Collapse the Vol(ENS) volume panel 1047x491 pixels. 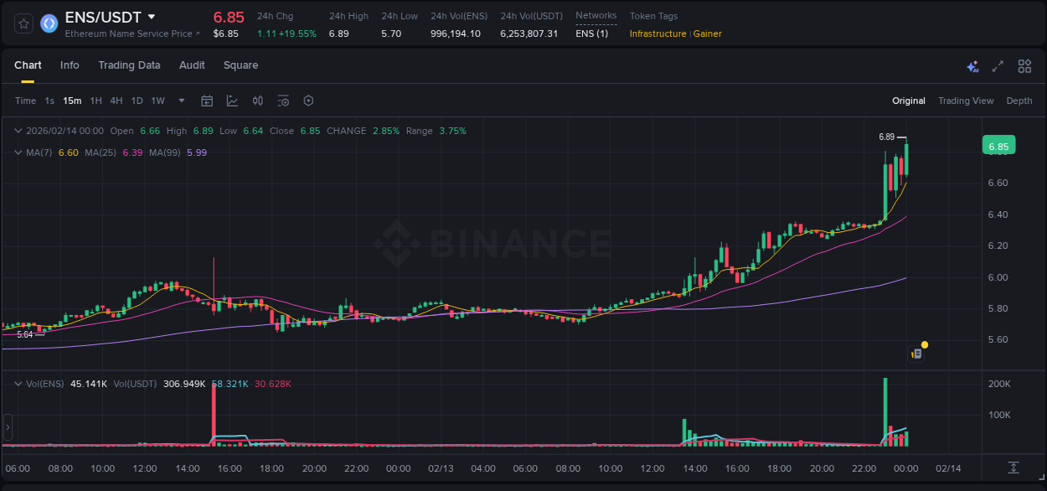17,383
